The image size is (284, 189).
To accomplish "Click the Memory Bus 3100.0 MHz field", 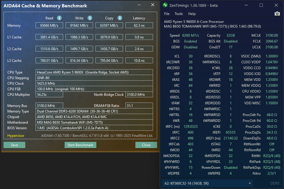I will click(49, 106).
